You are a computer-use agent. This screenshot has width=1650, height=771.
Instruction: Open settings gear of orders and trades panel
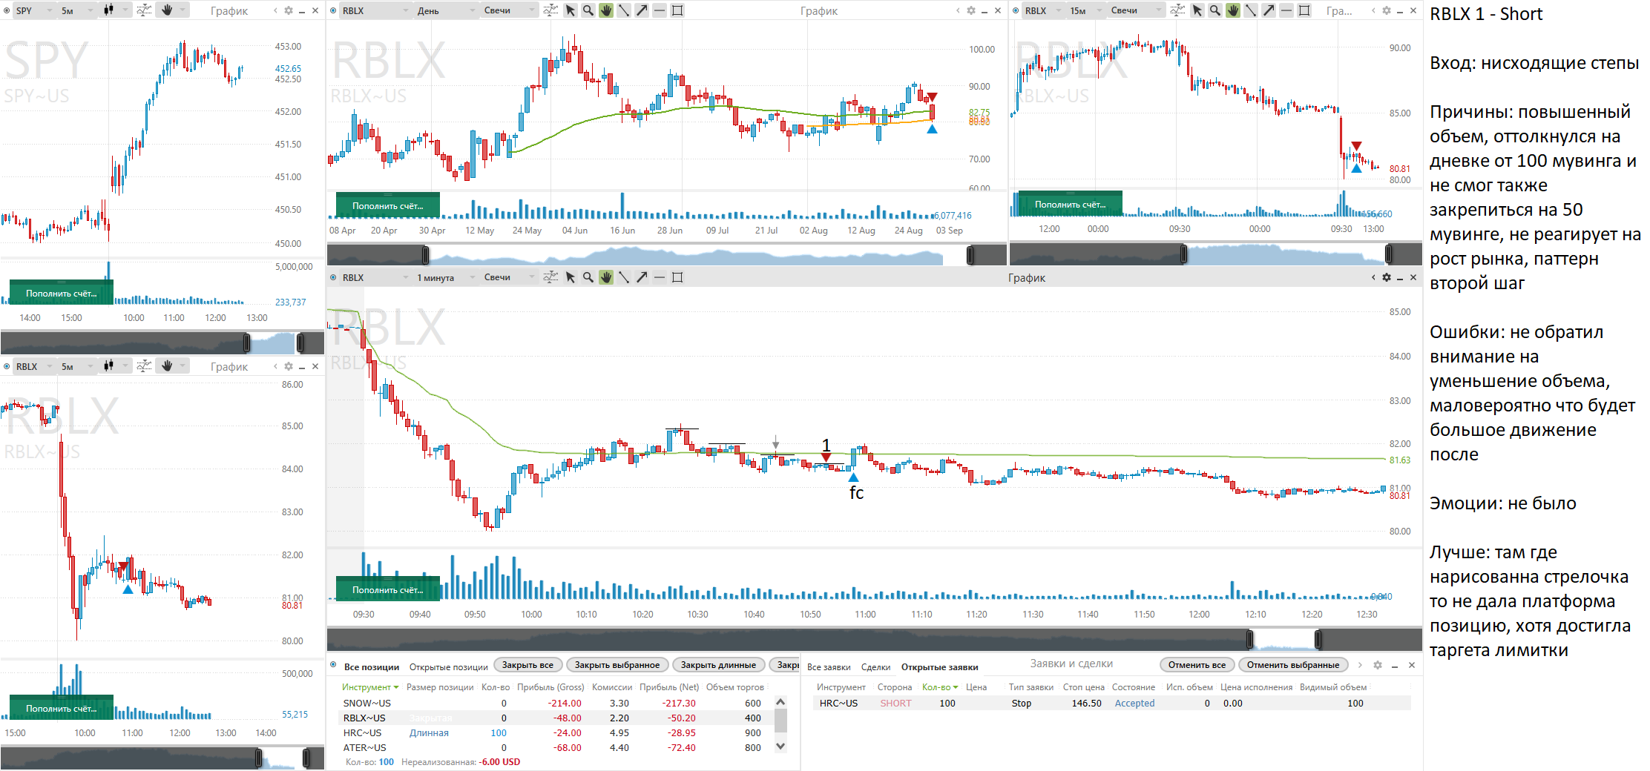(x=1378, y=665)
